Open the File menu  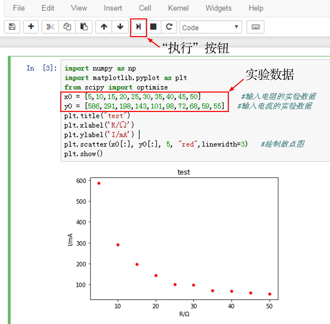(x=19, y=8)
